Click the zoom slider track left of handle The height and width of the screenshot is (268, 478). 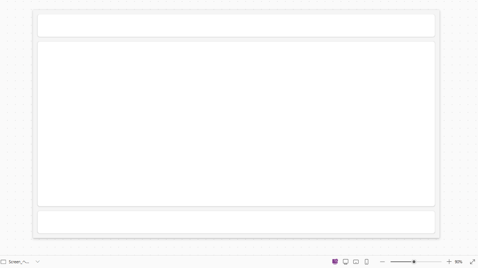tap(401, 262)
